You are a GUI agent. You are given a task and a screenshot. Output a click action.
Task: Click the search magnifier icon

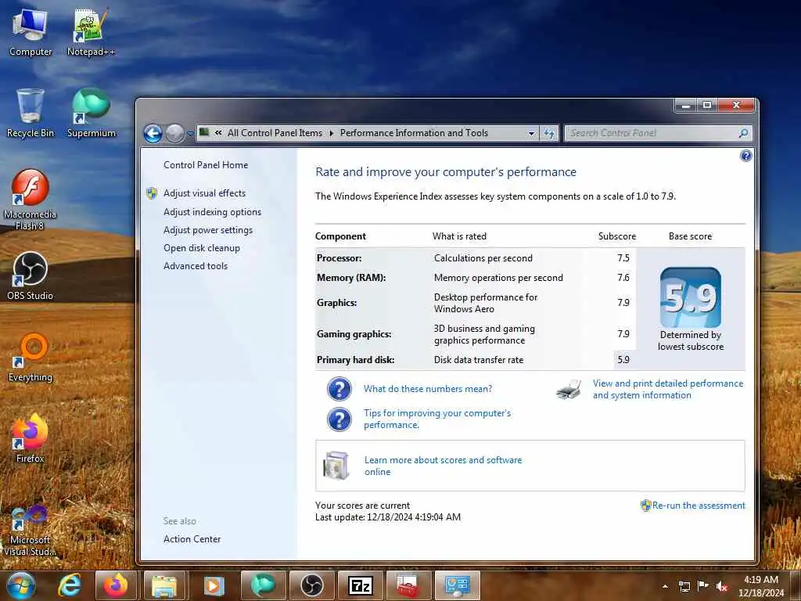(744, 133)
